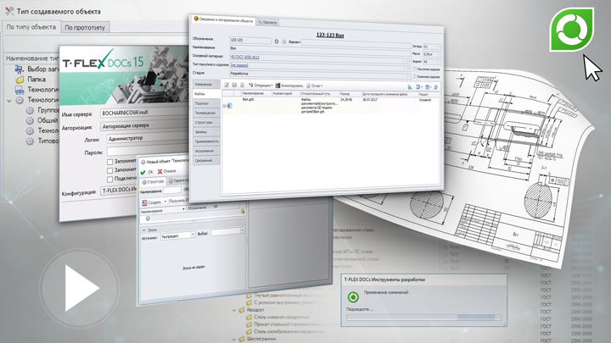The image size is (611, 343).
Task: Tick the «Покупное изделие» checkbox
Action: coord(415,69)
